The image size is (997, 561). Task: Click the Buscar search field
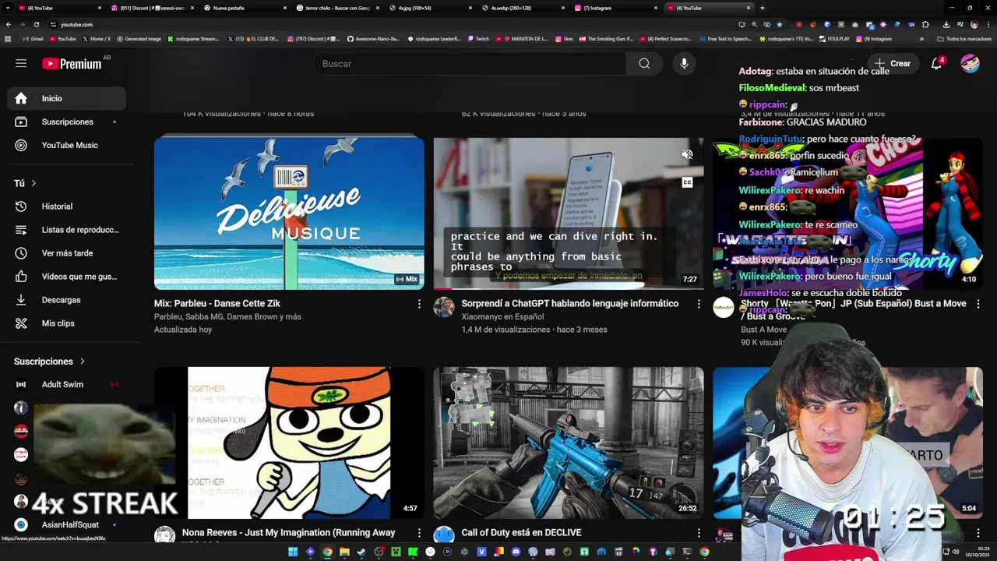[470, 64]
